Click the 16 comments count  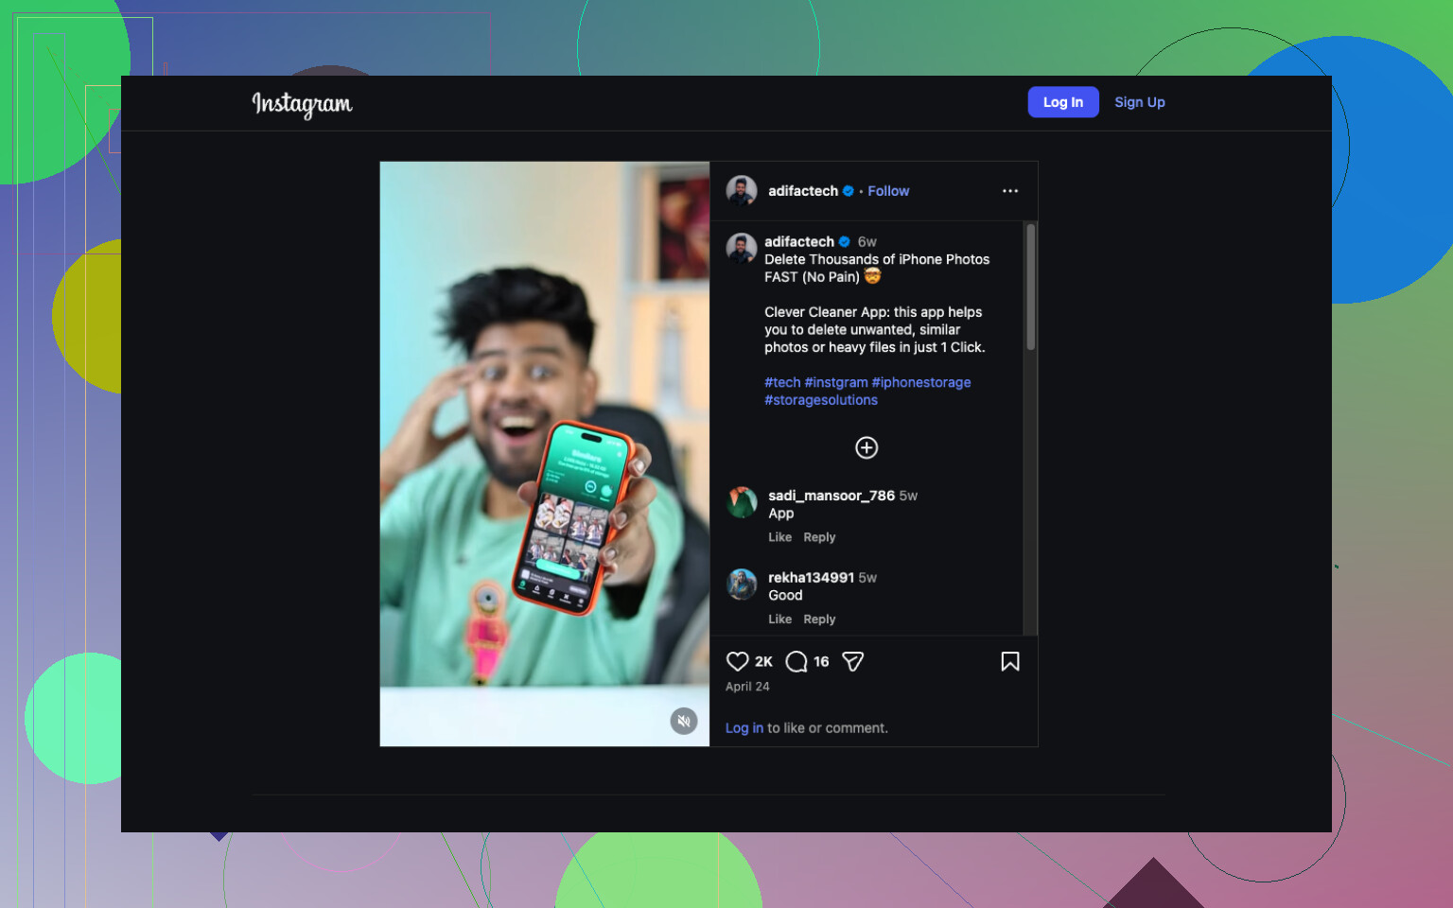click(x=821, y=662)
